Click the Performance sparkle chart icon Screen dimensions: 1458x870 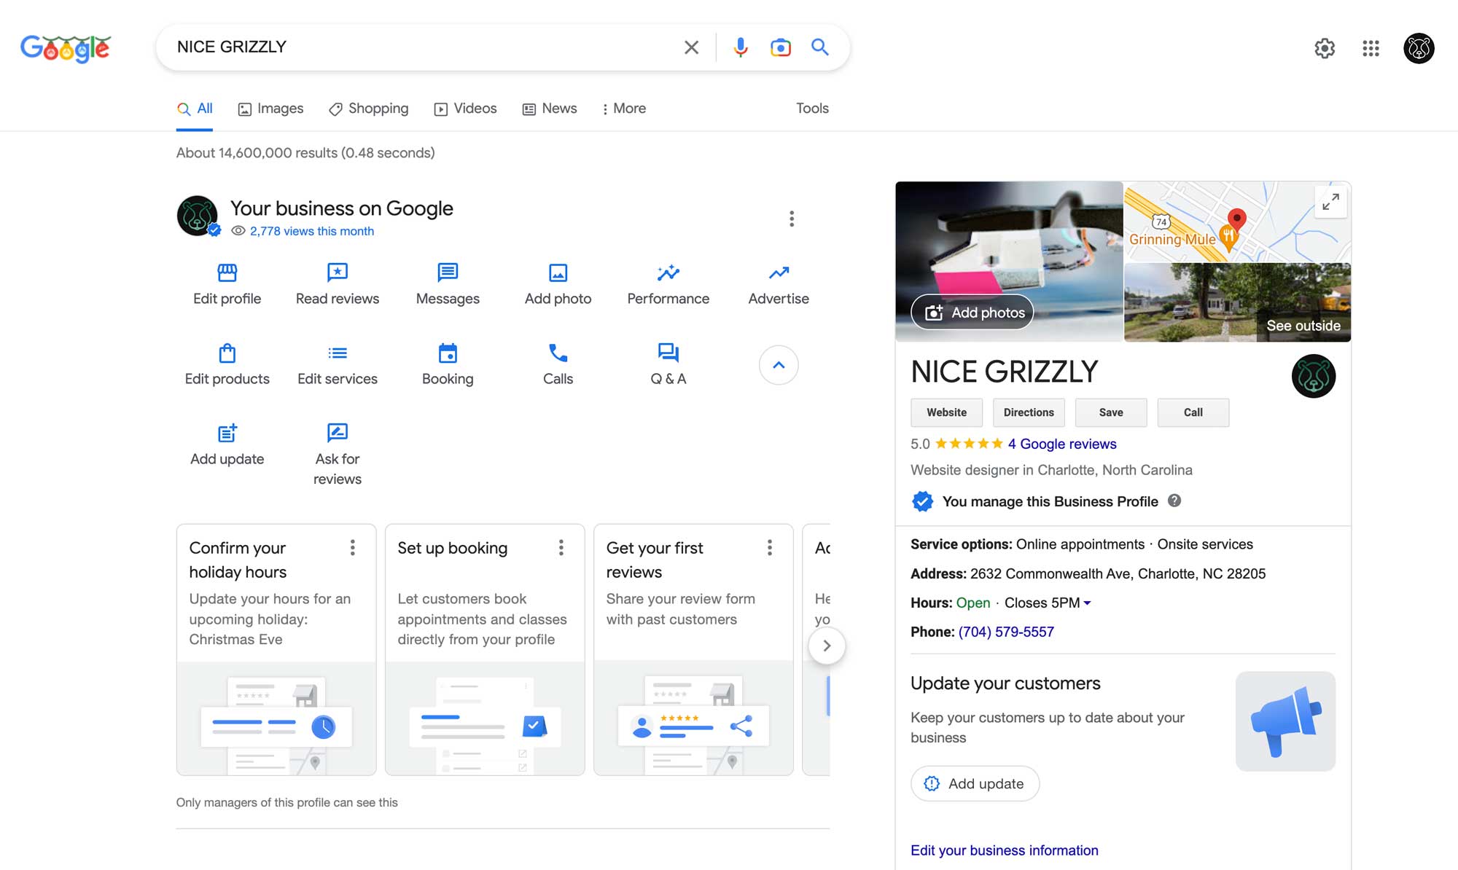pyautogui.click(x=668, y=273)
